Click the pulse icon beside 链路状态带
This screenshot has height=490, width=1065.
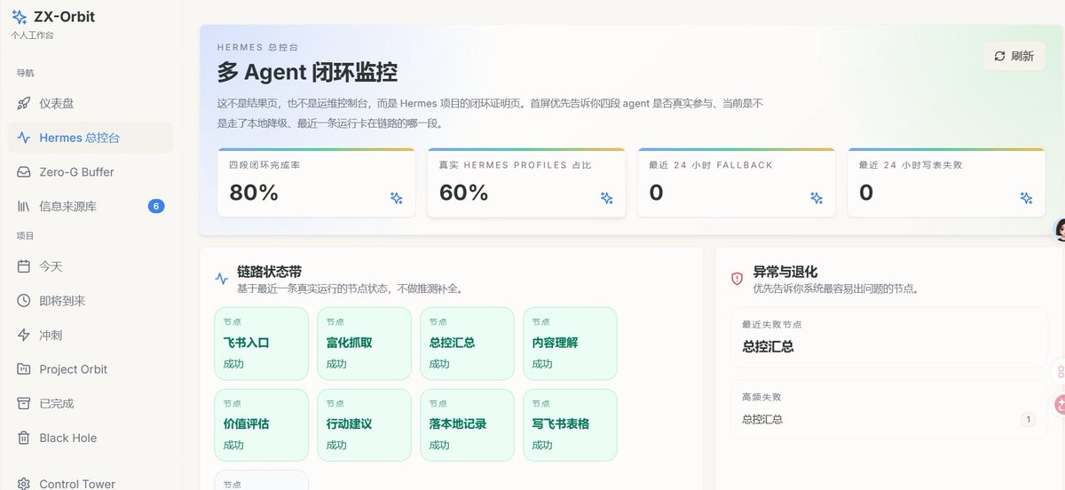[x=222, y=279]
